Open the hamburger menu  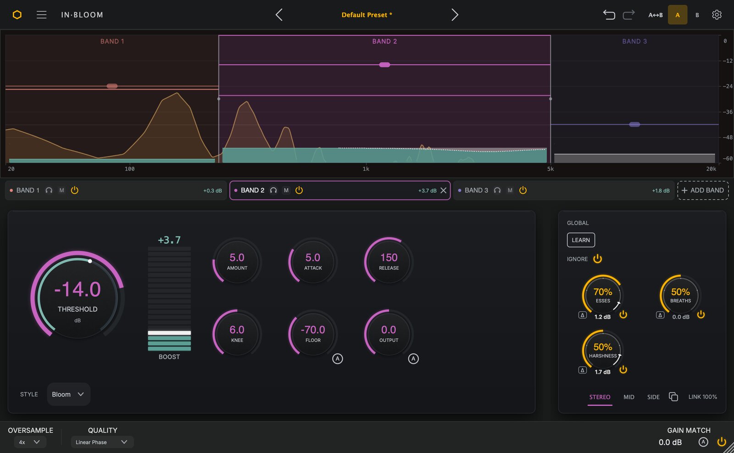click(41, 15)
